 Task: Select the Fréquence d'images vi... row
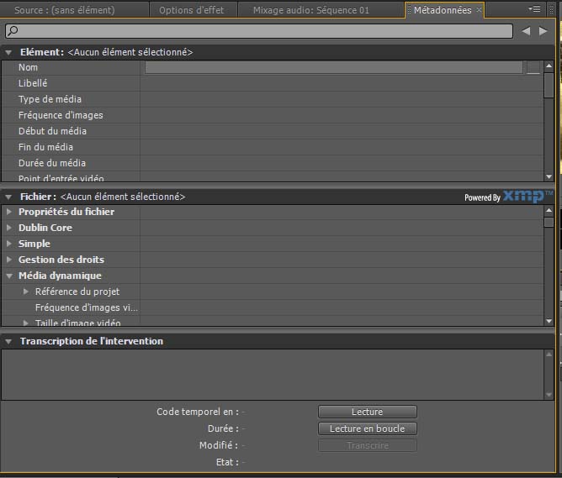tap(273, 307)
